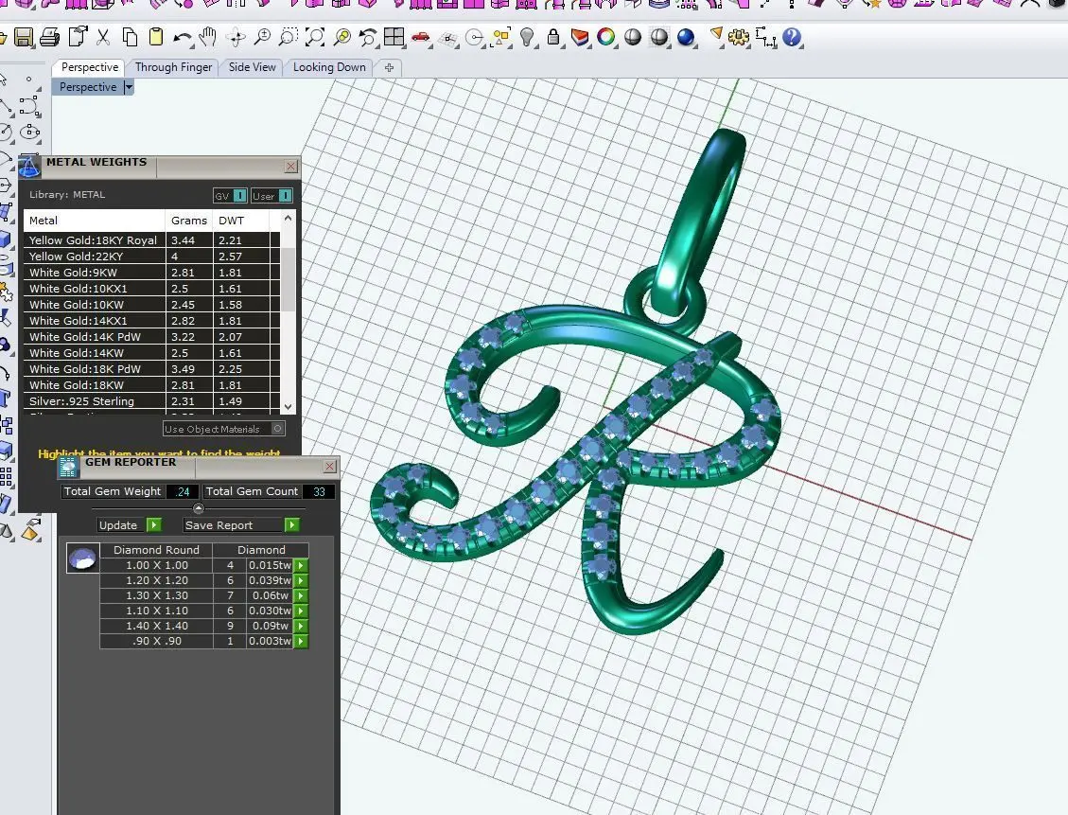This screenshot has width=1068, height=815.
Task: Click the padlock lock objects icon
Action: coord(553,37)
